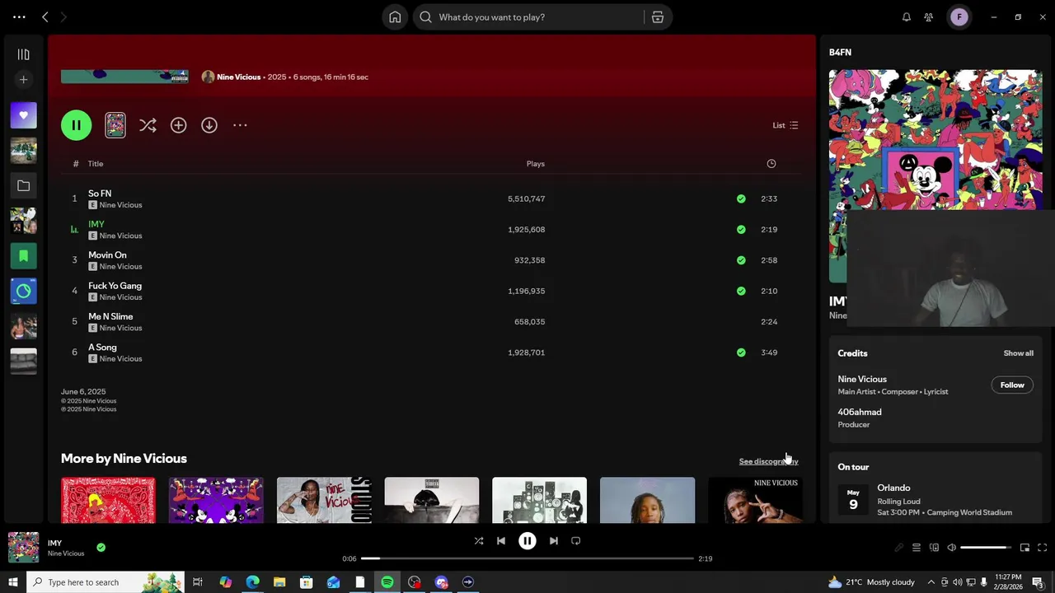
Task: Open File Explorer in the taskbar
Action: point(279,582)
